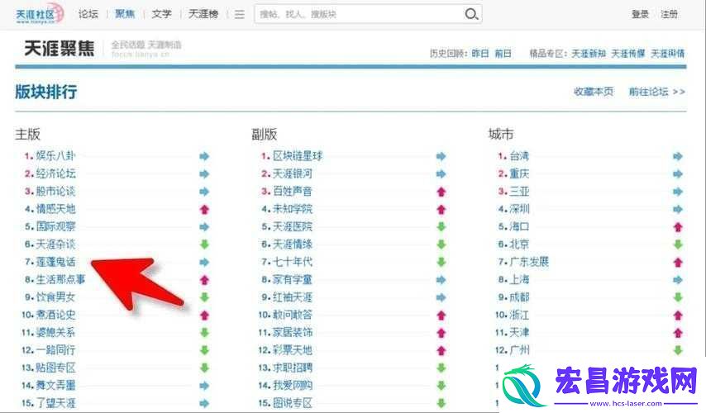Screen dimensions: 706x413
Task: Click the blue arrow beside 上海
Action: pos(678,280)
